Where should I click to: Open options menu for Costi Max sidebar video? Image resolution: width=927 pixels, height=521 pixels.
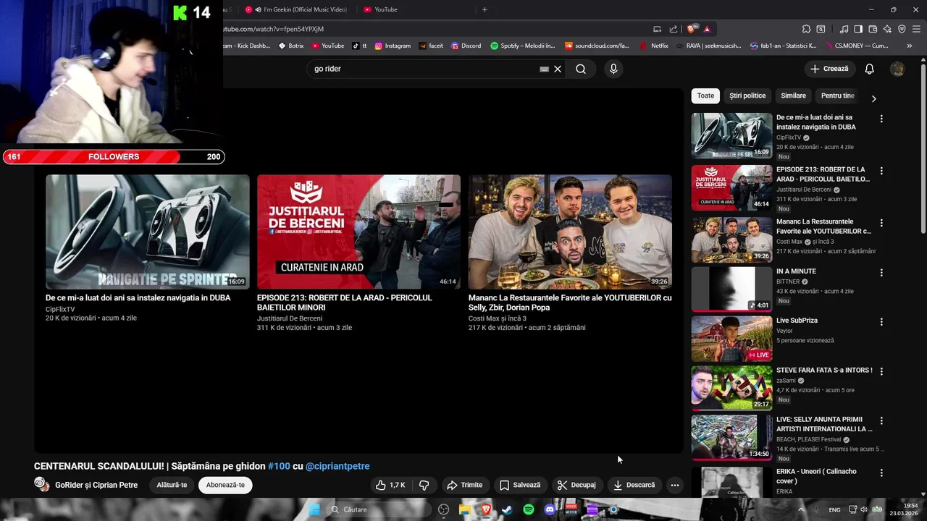click(881, 223)
